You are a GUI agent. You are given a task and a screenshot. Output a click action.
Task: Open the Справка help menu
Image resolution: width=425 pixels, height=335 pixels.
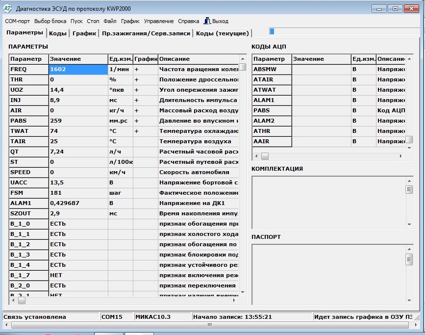tap(189, 21)
